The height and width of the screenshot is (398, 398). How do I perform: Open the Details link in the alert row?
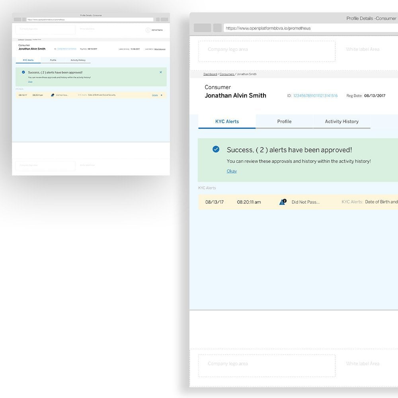[155, 95]
